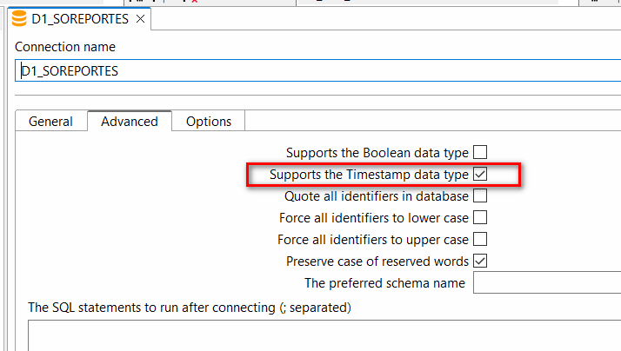Select the D1_SOREPORTES tab title
The image size is (621, 351).
point(80,19)
